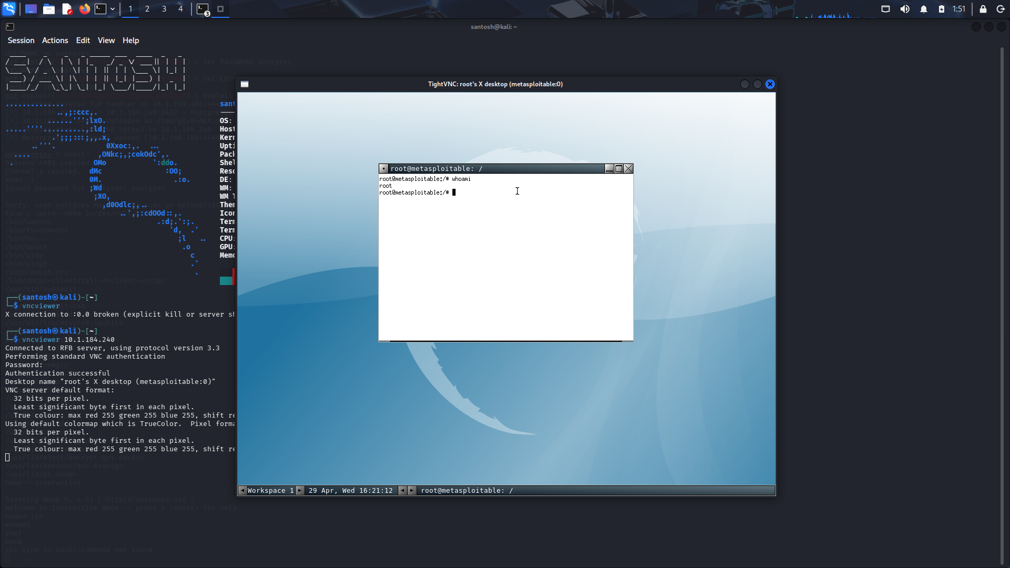Click the show desktop icon in panel

pos(31,9)
